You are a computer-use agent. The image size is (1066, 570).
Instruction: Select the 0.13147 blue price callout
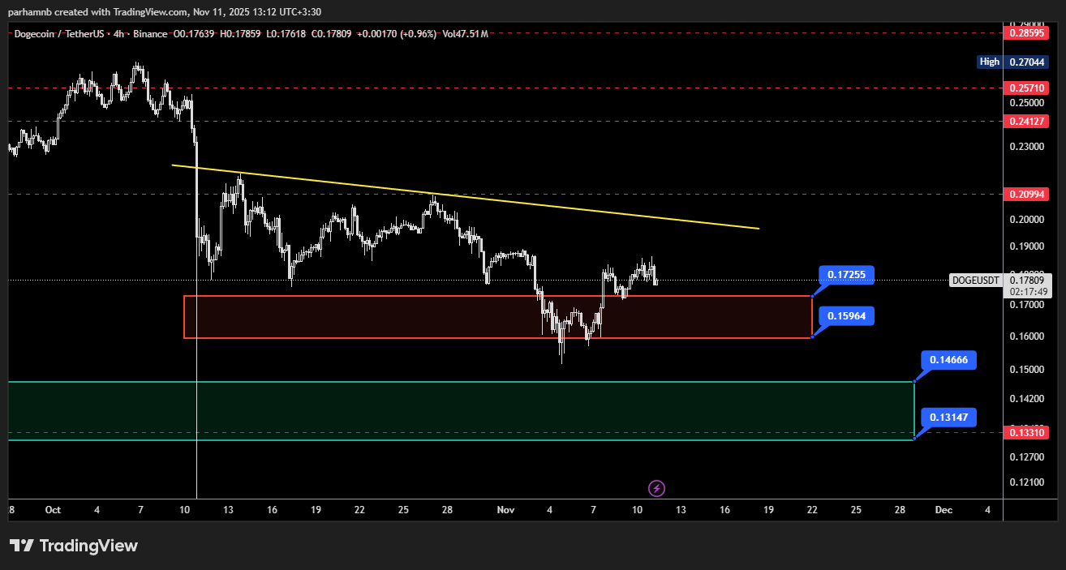[x=948, y=418]
